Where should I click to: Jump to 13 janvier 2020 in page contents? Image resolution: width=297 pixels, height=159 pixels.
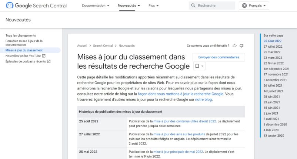click(x=274, y=136)
